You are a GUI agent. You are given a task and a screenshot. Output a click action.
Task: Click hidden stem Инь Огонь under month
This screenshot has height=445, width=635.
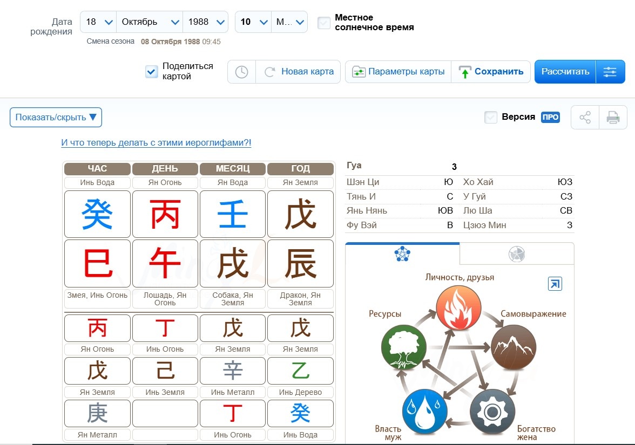(x=232, y=413)
